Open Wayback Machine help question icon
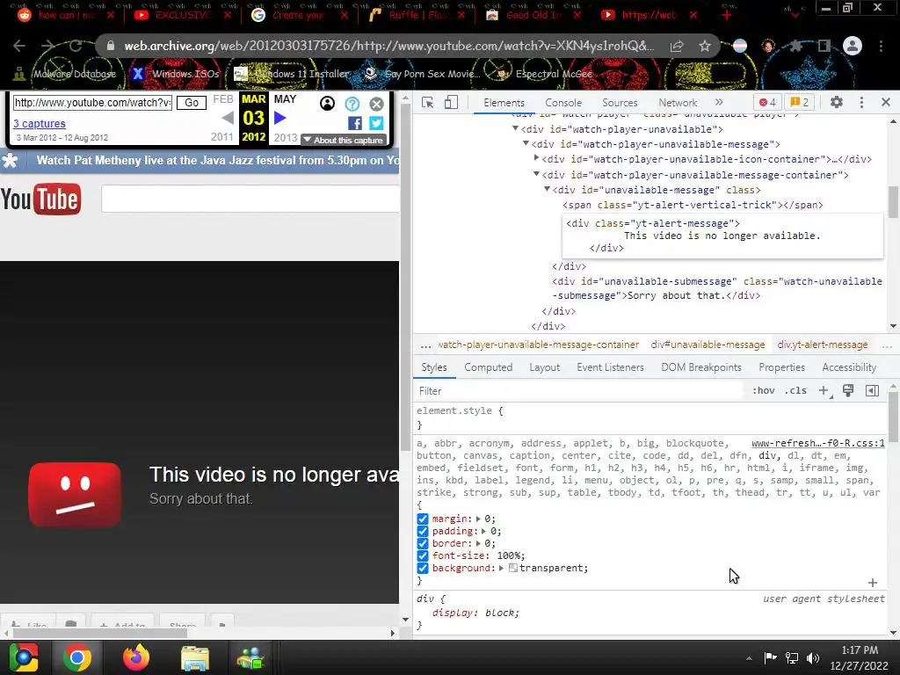 point(352,104)
